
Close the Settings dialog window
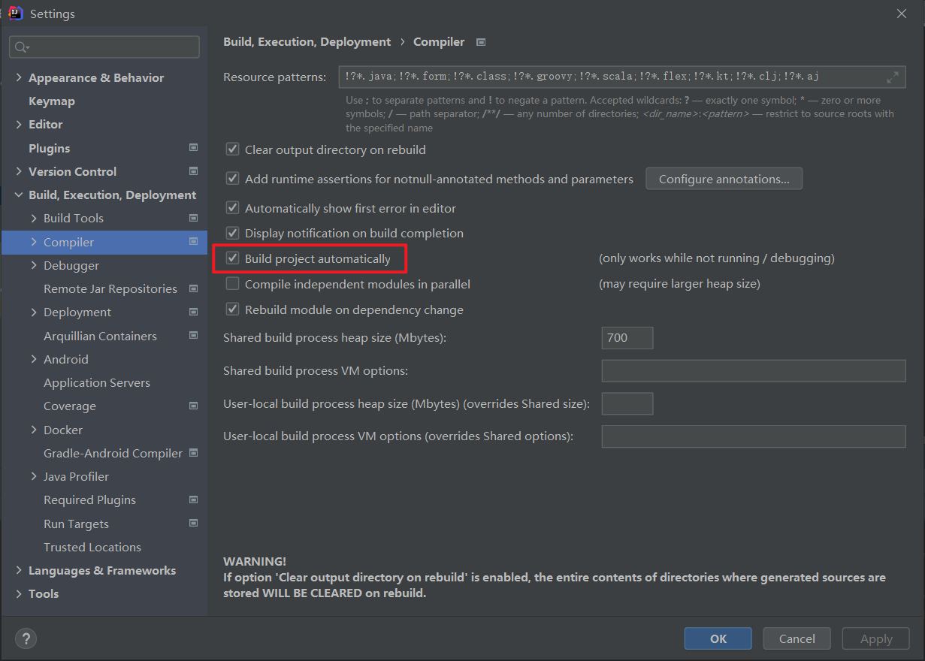(x=902, y=14)
